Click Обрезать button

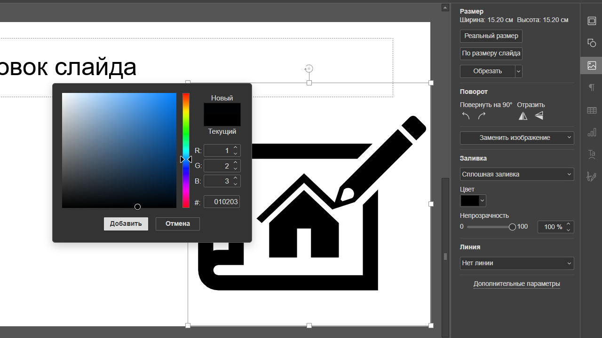click(488, 71)
